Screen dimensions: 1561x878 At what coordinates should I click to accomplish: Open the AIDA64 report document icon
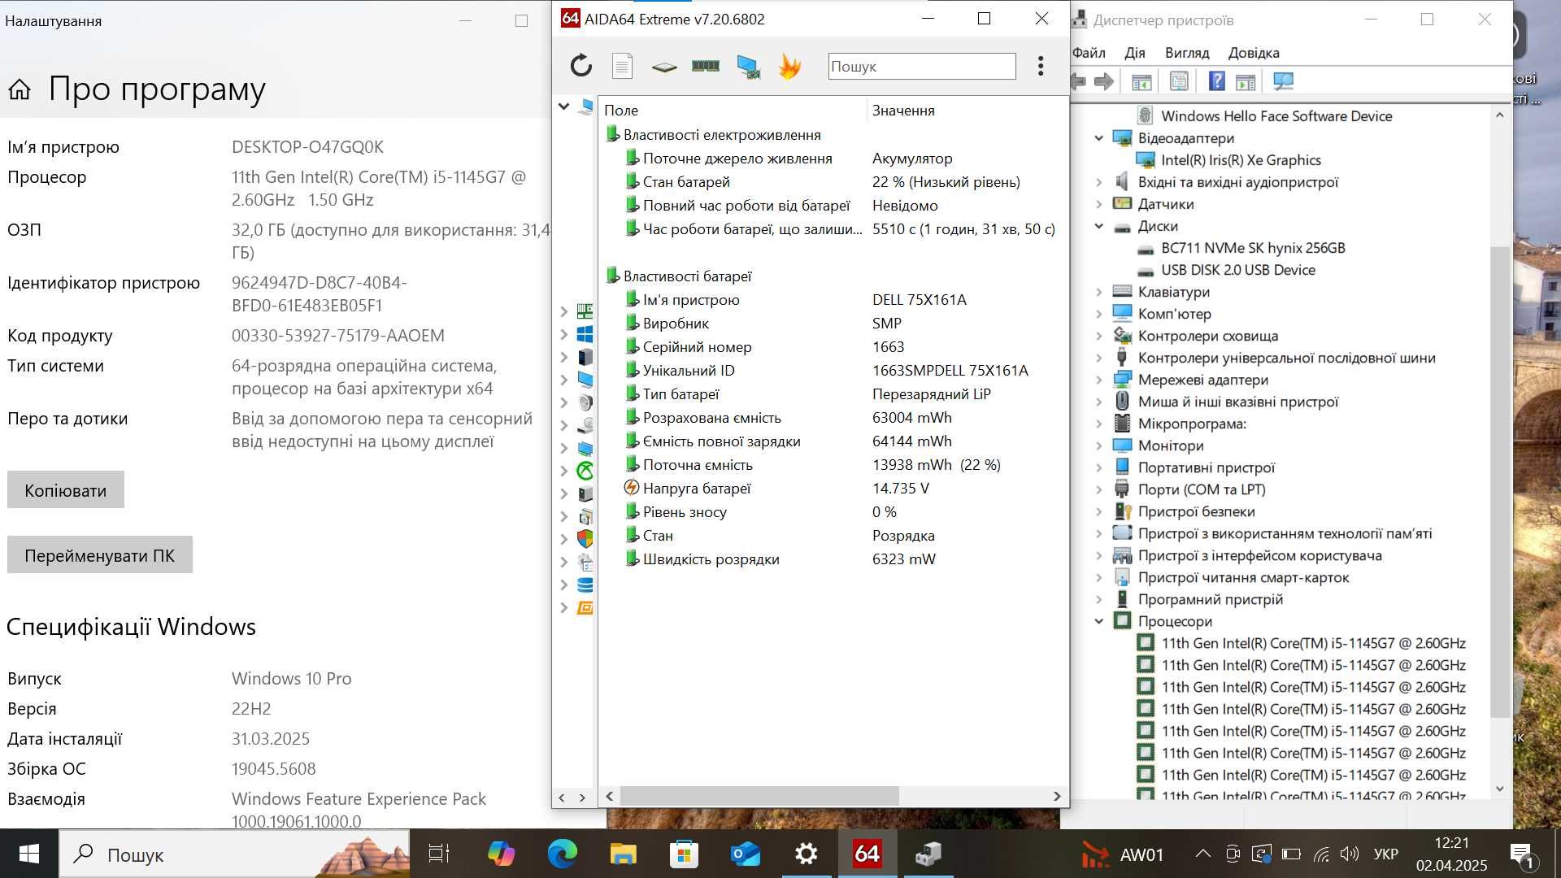tap(622, 66)
